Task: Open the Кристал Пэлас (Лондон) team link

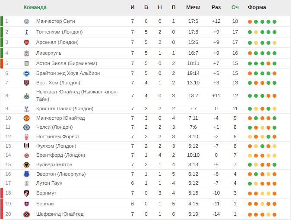Action: 65,108
